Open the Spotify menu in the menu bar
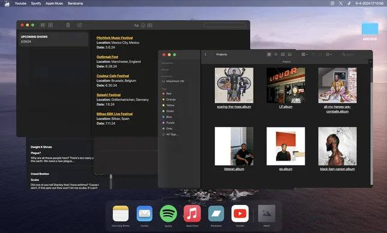Screen dimensions: 387x233 coord(36,4)
